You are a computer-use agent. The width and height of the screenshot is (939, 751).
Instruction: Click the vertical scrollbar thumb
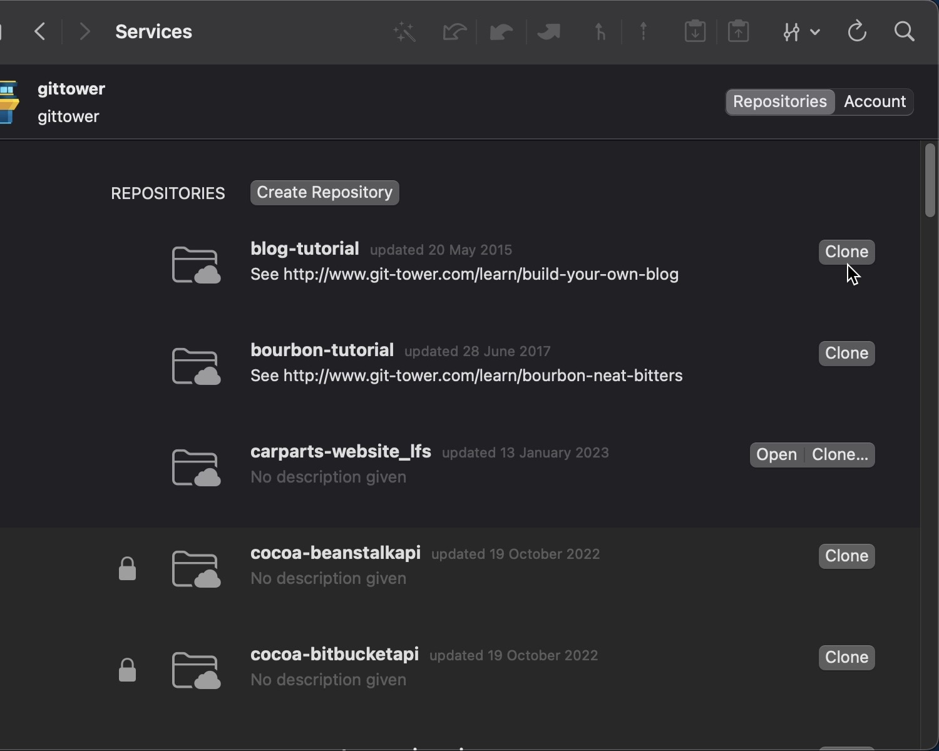pyautogui.click(x=930, y=180)
